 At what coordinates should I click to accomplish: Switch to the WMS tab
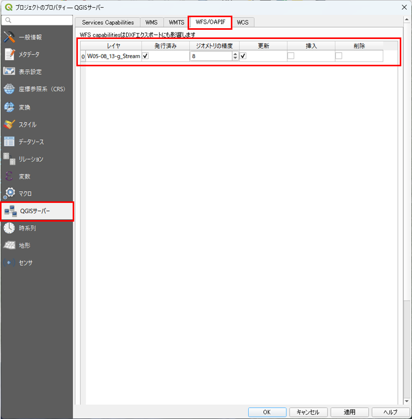(x=151, y=22)
